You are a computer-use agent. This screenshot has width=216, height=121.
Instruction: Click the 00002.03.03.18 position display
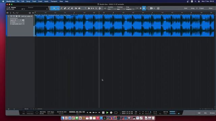pos(77,112)
